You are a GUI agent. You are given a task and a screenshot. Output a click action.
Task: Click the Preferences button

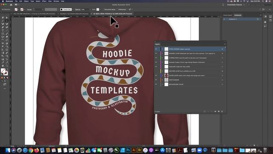pos(122,9)
